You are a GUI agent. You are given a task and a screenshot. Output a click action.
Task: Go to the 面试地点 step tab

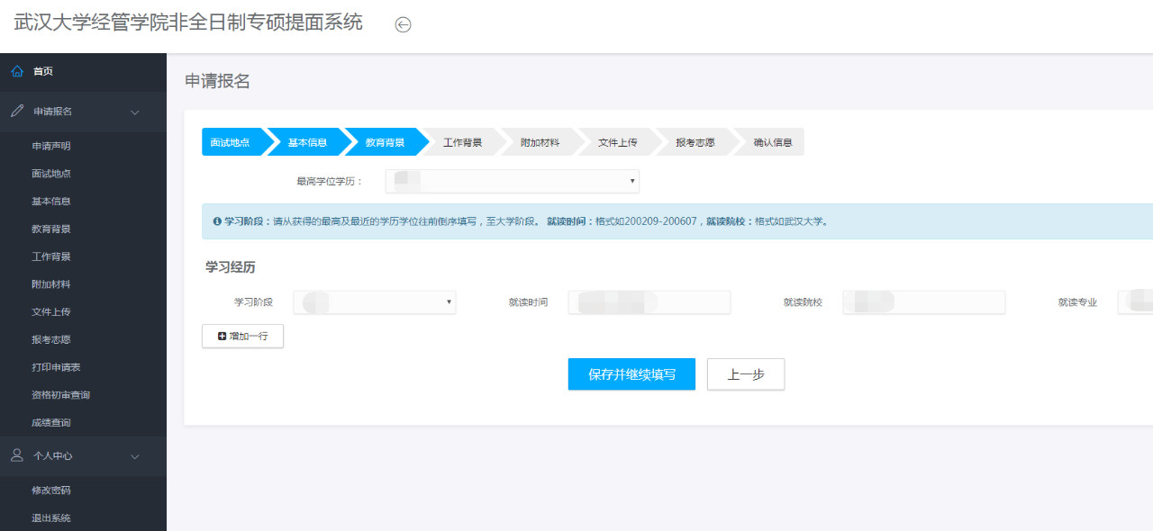231,142
